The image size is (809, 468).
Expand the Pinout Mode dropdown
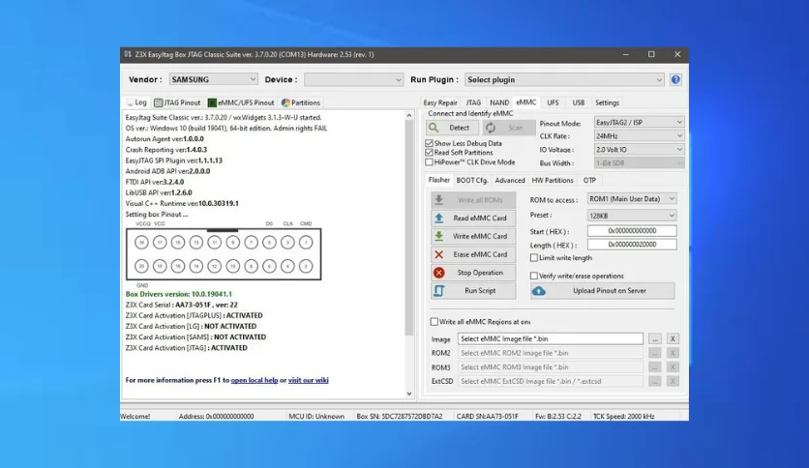coord(639,122)
